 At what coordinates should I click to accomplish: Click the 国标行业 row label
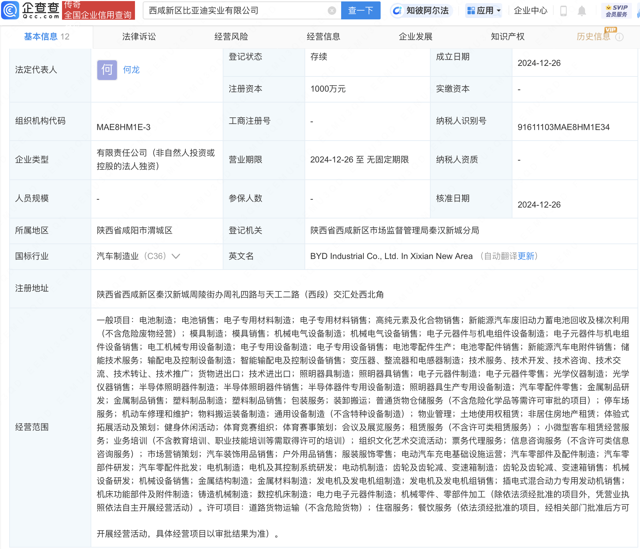click(32, 256)
